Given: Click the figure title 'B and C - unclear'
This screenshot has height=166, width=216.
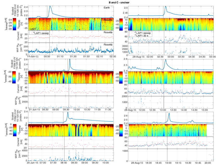Looking at the screenshot, I should (119, 3).
